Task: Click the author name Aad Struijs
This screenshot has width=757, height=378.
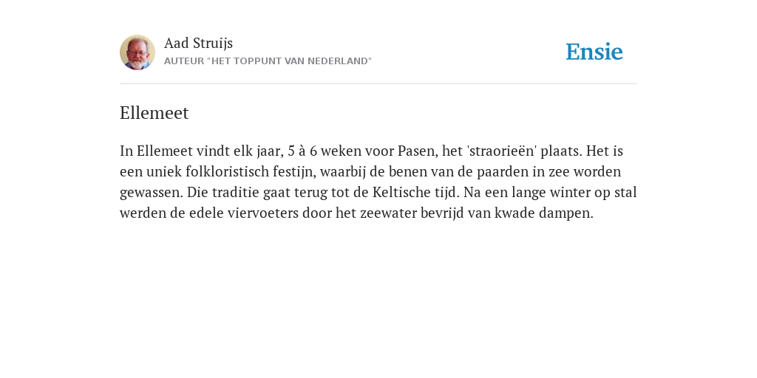Action: coord(198,43)
